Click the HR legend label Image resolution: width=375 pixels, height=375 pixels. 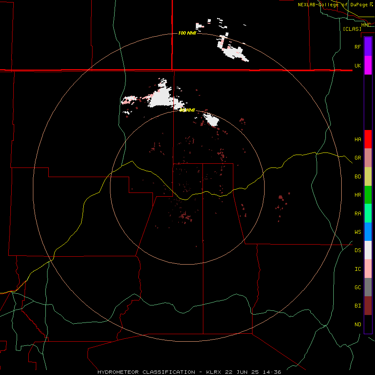pos(357,195)
